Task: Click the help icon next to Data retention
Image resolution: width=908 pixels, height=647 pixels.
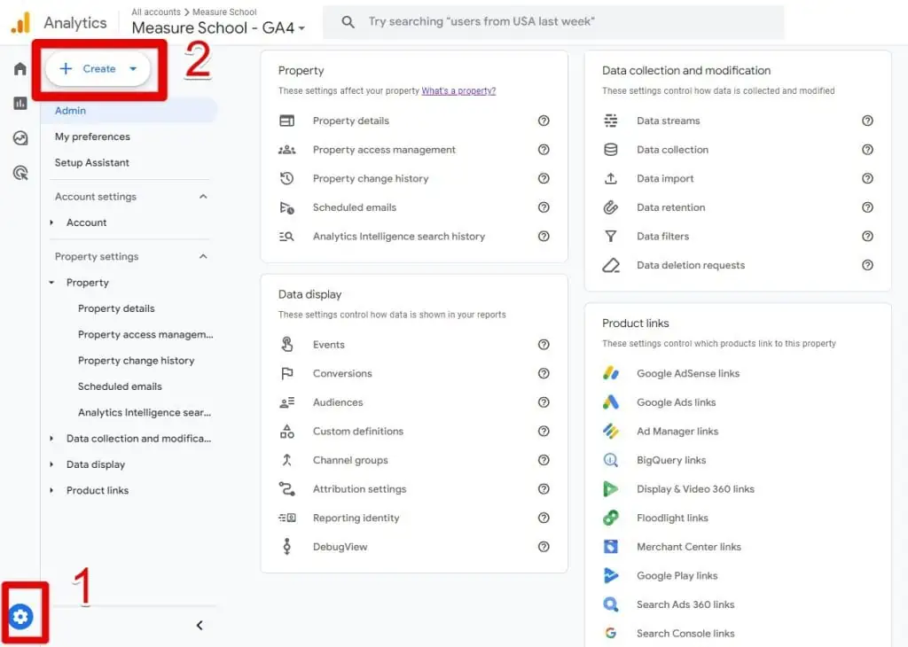Action: (x=867, y=207)
